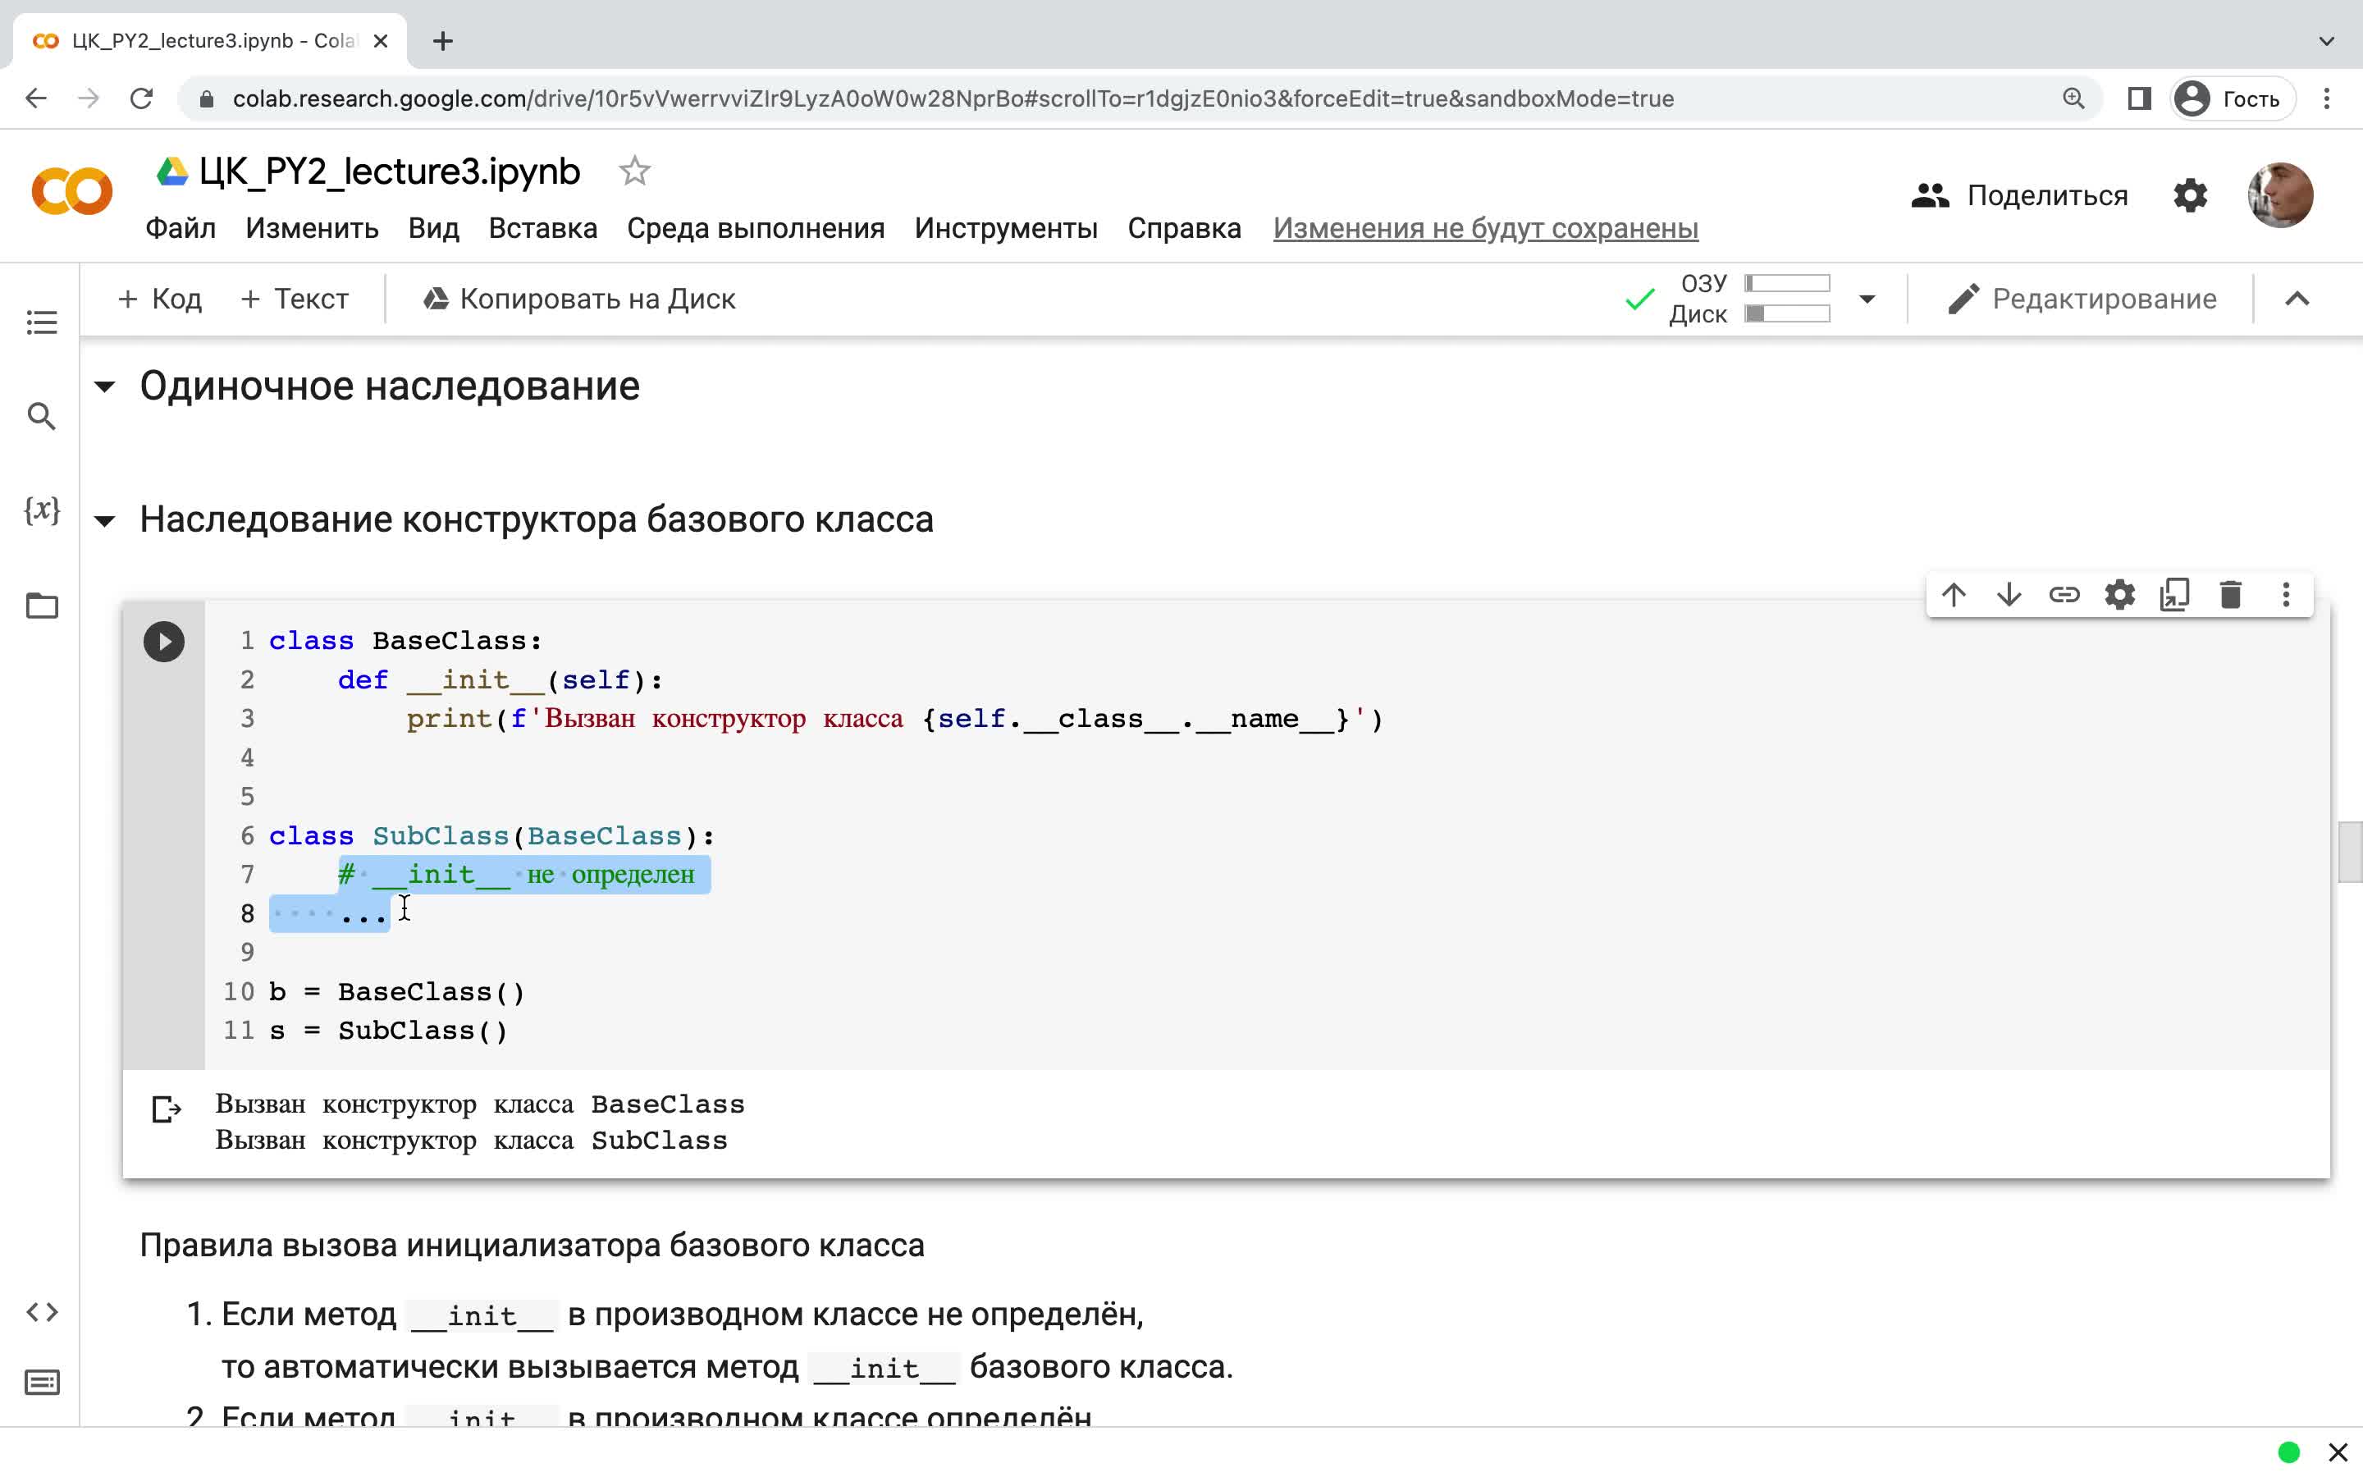Move cell up with arrow icon

coord(1954,595)
